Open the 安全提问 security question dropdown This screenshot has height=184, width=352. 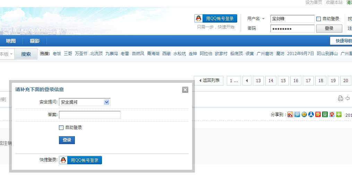pyautogui.click(x=106, y=102)
